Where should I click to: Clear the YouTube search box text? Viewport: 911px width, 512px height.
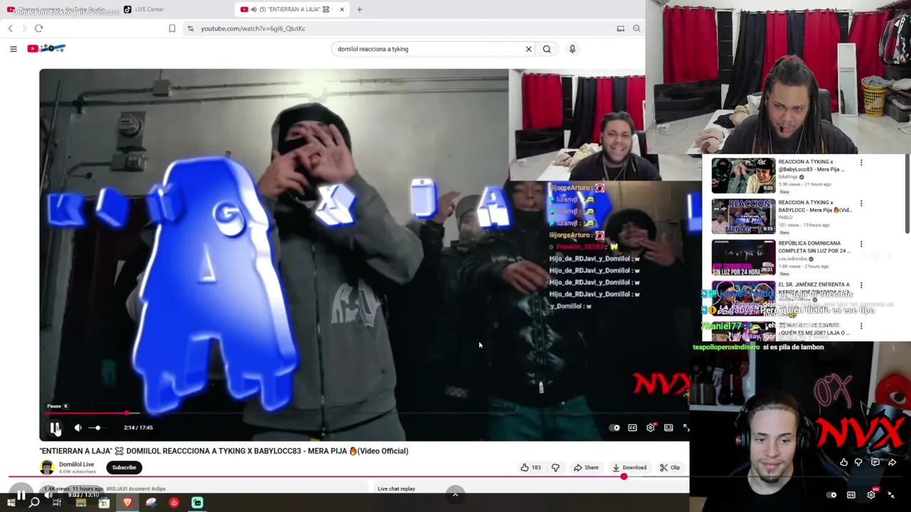[529, 49]
